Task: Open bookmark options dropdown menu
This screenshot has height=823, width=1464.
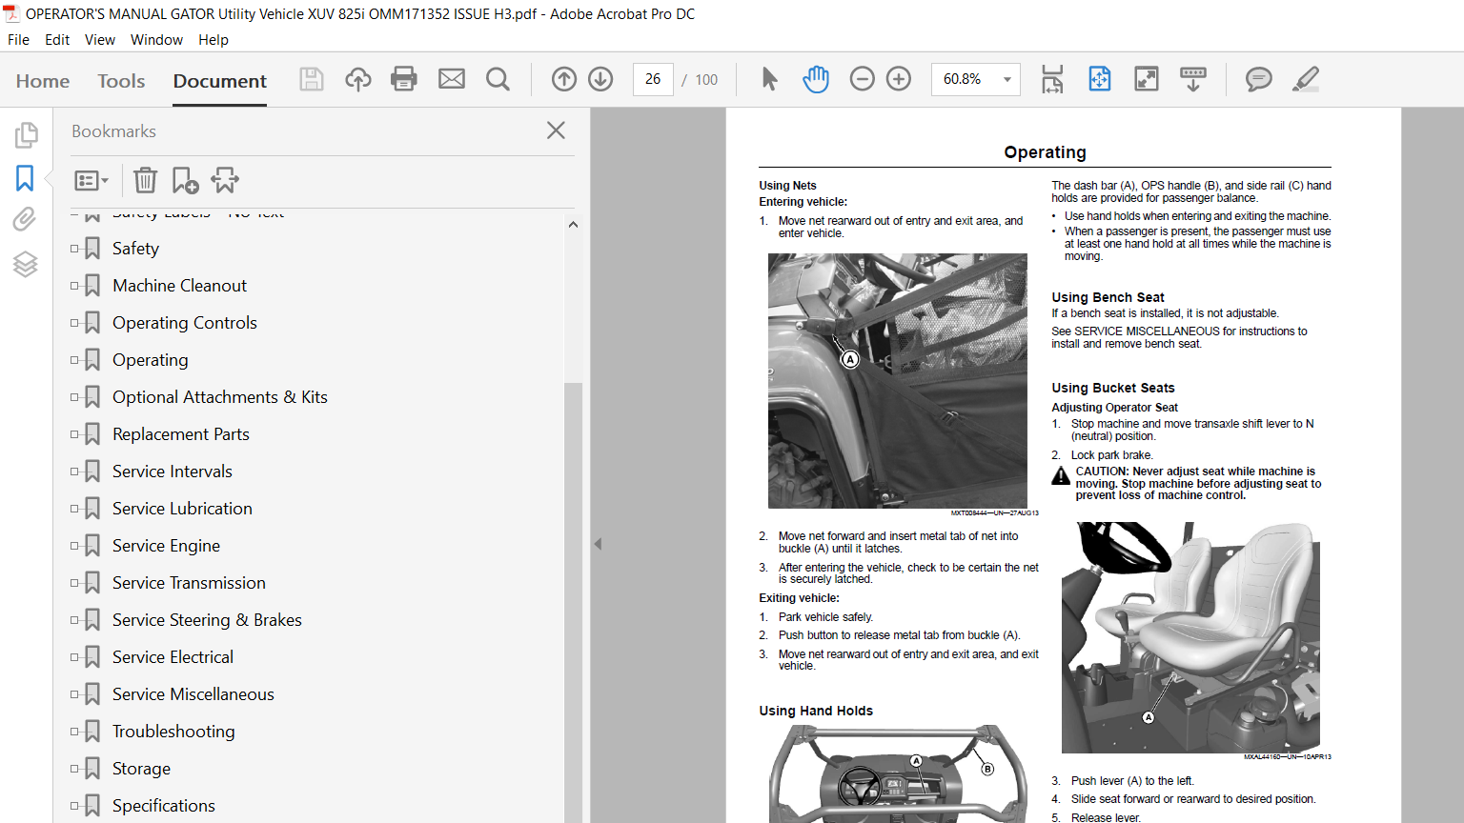Action: point(91,180)
